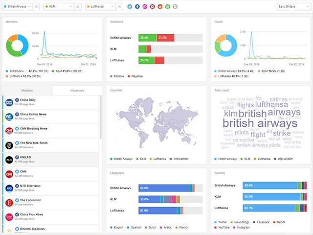This screenshot has height=235, width=313.
Task: Click the Reach donut chart
Action: [x=226, y=46]
